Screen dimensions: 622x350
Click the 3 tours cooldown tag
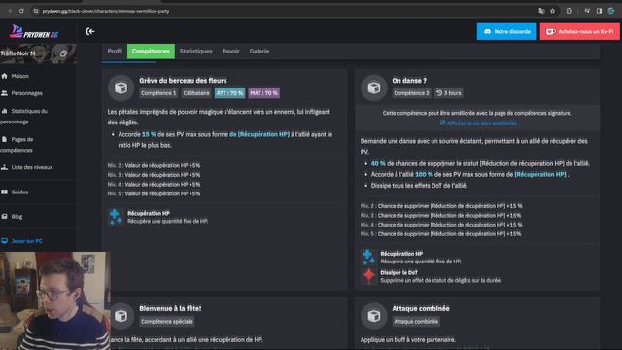tap(449, 93)
